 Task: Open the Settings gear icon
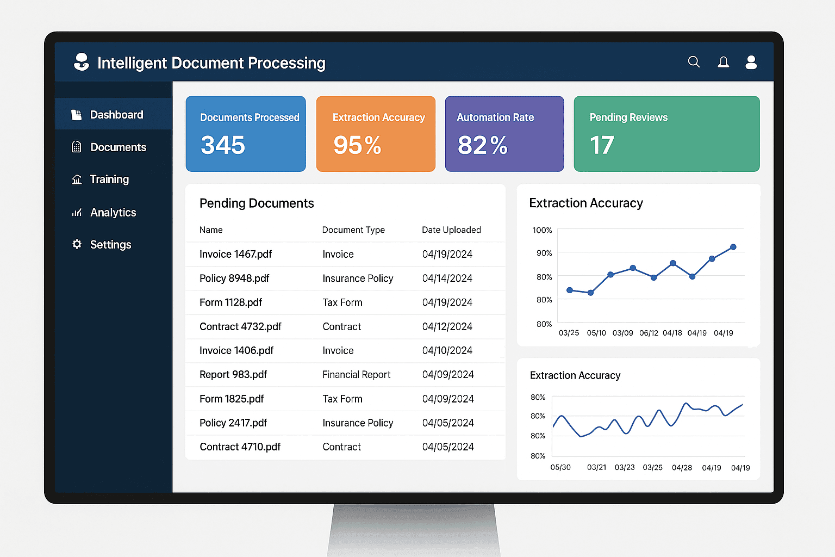(76, 244)
